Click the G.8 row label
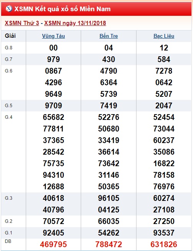The width and height of the screenshot is (193, 251). tap(8, 48)
